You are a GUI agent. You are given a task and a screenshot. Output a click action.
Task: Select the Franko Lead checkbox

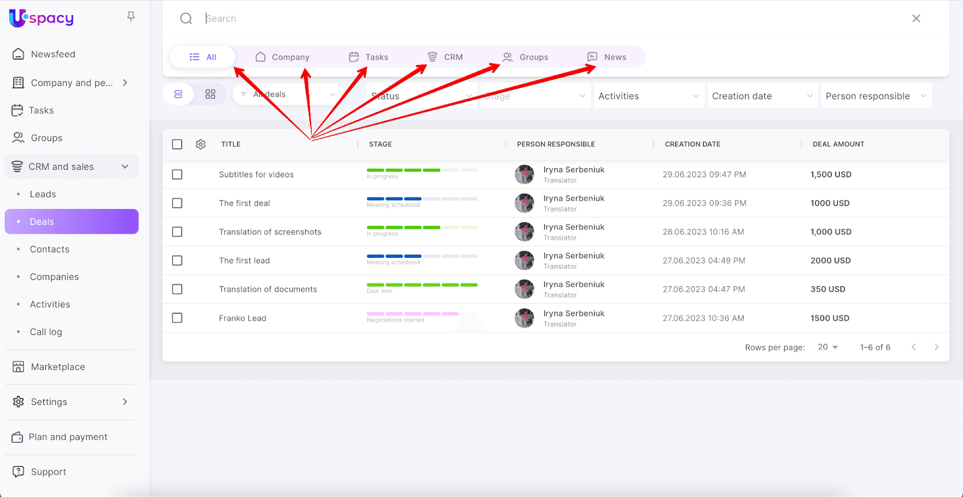(177, 318)
